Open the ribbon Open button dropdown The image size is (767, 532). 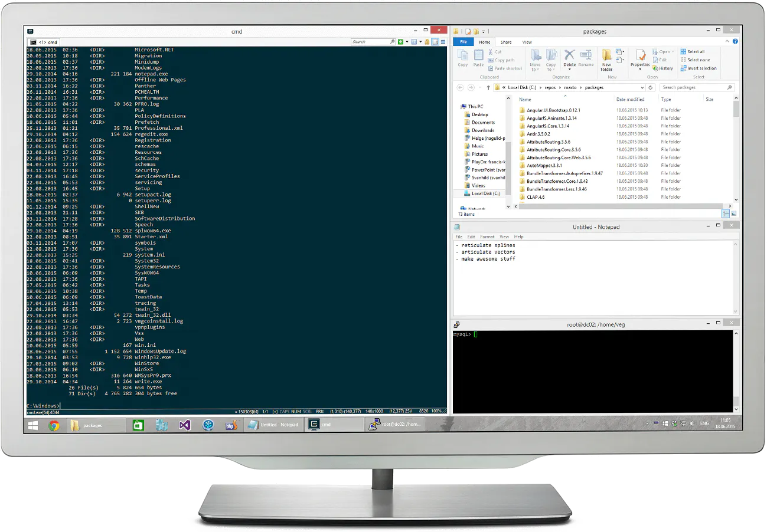[x=662, y=52]
